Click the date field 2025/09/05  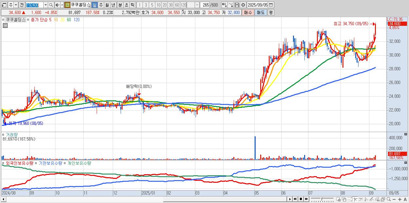point(257,5)
